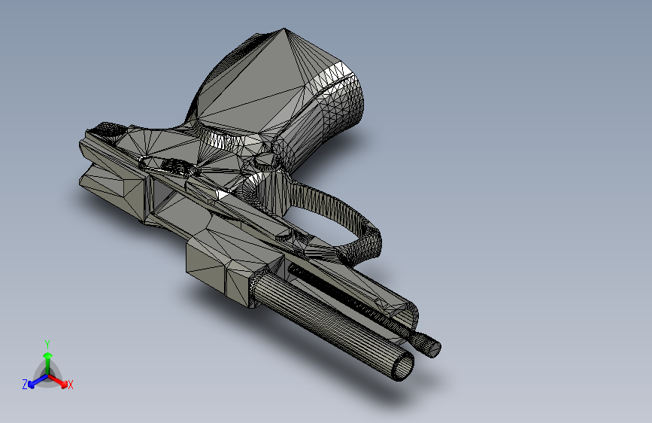This screenshot has width=652, height=423.
Task: Click the green Y axis of the triad
Action: pyautogui.click(x=48, y=365)
